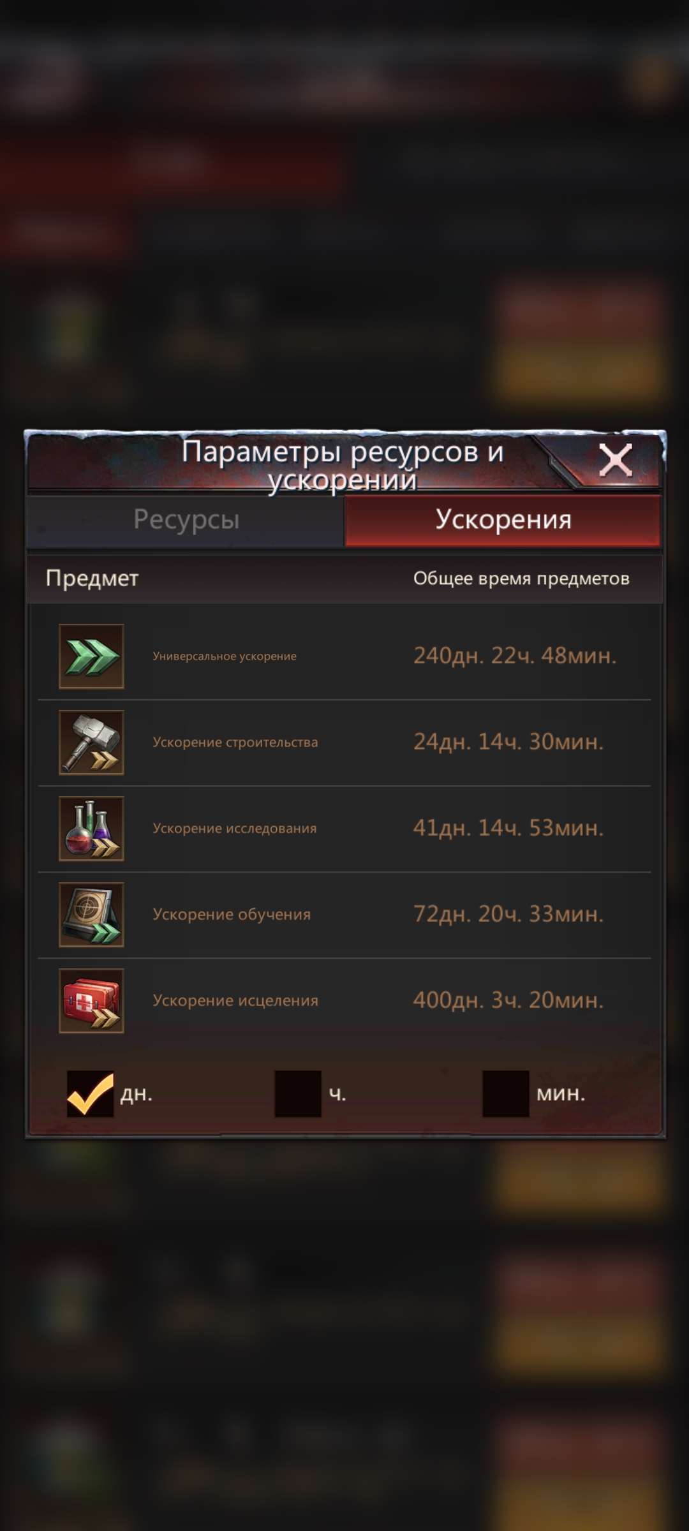
Task: Click the 400дн. 3ч. 20мин. healing time
Action: click(x=508, y=1000)
